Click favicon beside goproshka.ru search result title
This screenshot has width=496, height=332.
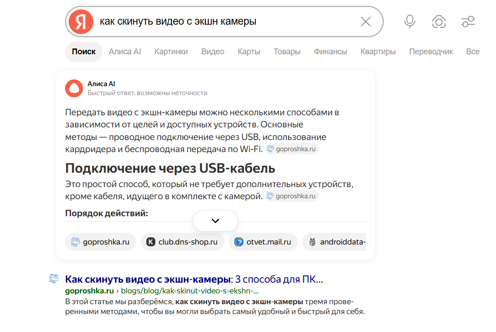(54, 279)
